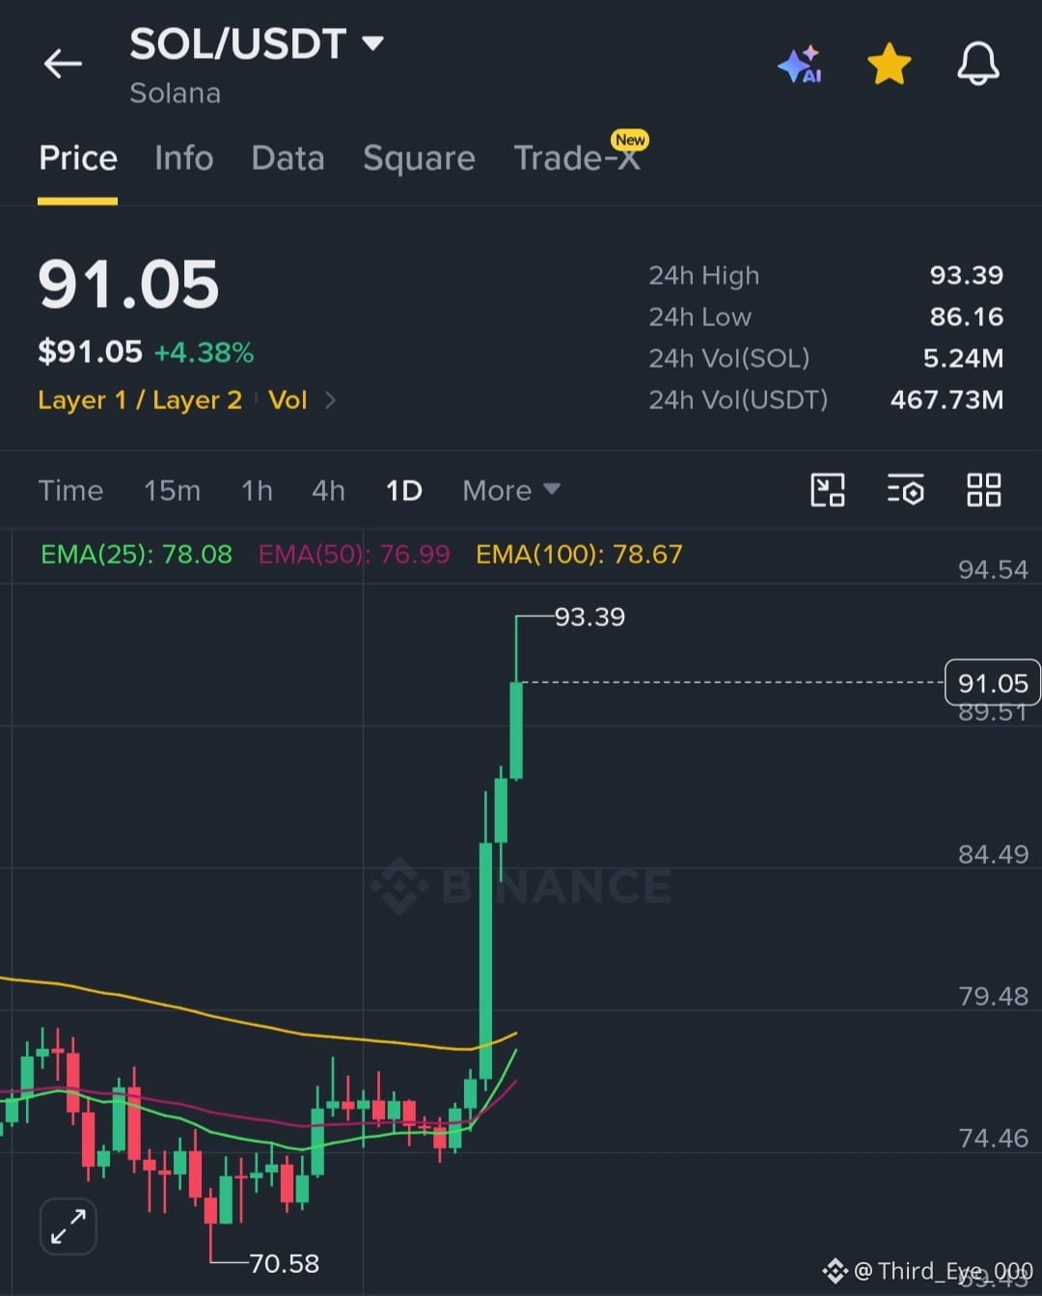Click the 79.48 price axis label
Image resolution: width=1042 pixels, height=1296 pixels.
pyautogui.click(x=993, y=996)
